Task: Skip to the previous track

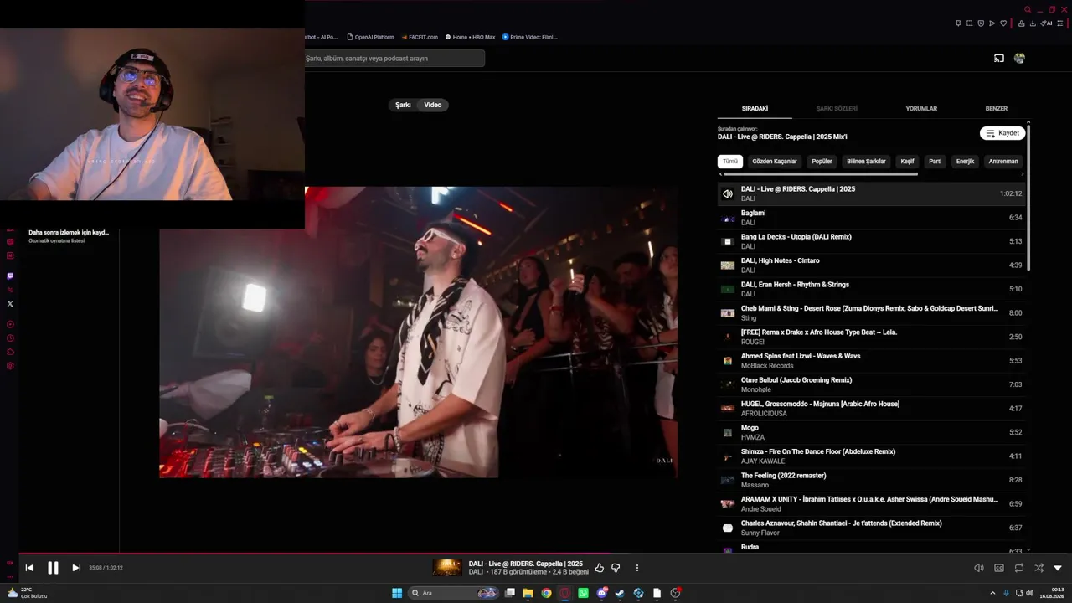Action: (x=29, y=568)
